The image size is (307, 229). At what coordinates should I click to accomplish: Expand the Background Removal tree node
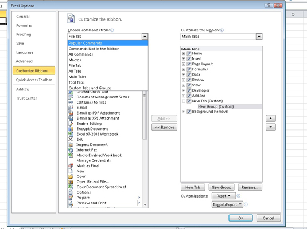click(184, 112)
